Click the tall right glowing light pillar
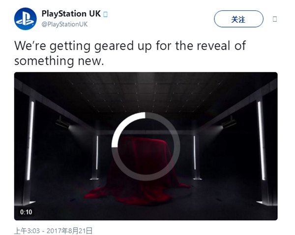The width and height of the screenshot is (295, 235). tap(262, 140)
